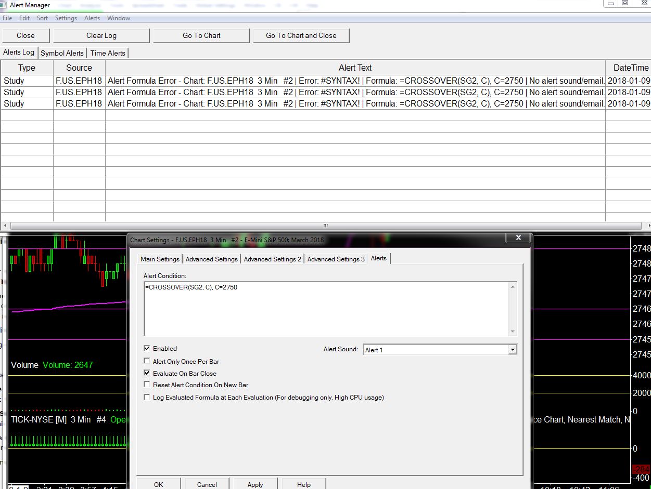Enable Alert Only Once Per Bar

tap(147, 361)
